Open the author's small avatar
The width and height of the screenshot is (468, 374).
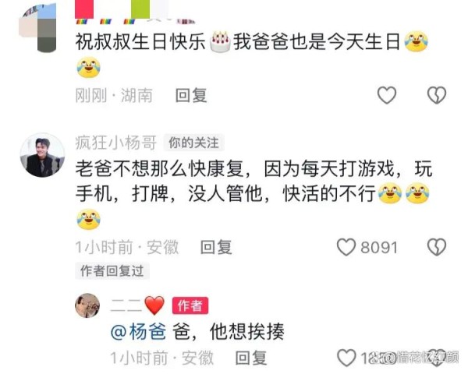click(x=87, y=305)
